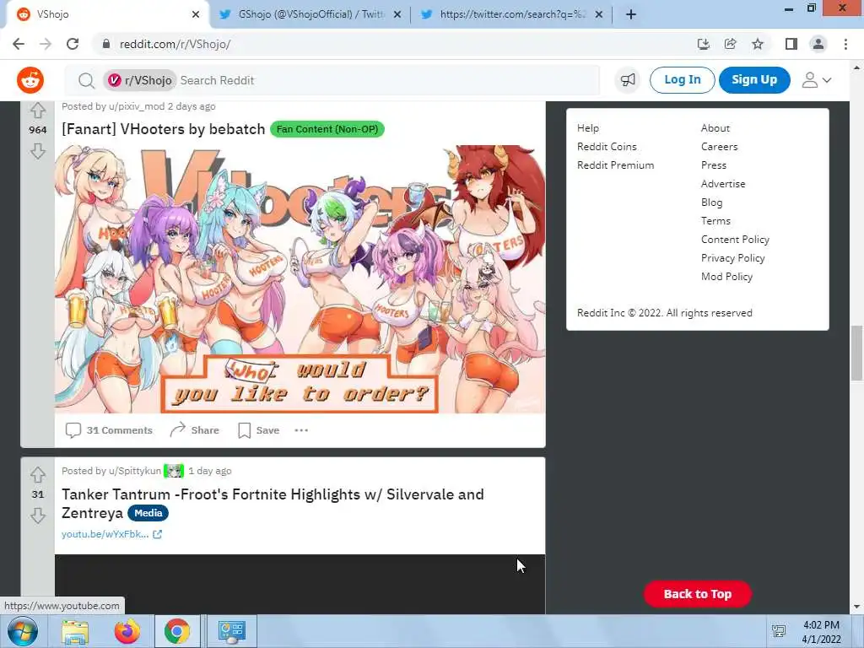Viewport: 864px width, 648px height.
Task: Click the share page icon in address bar
Action: click(x=731, y=44)
